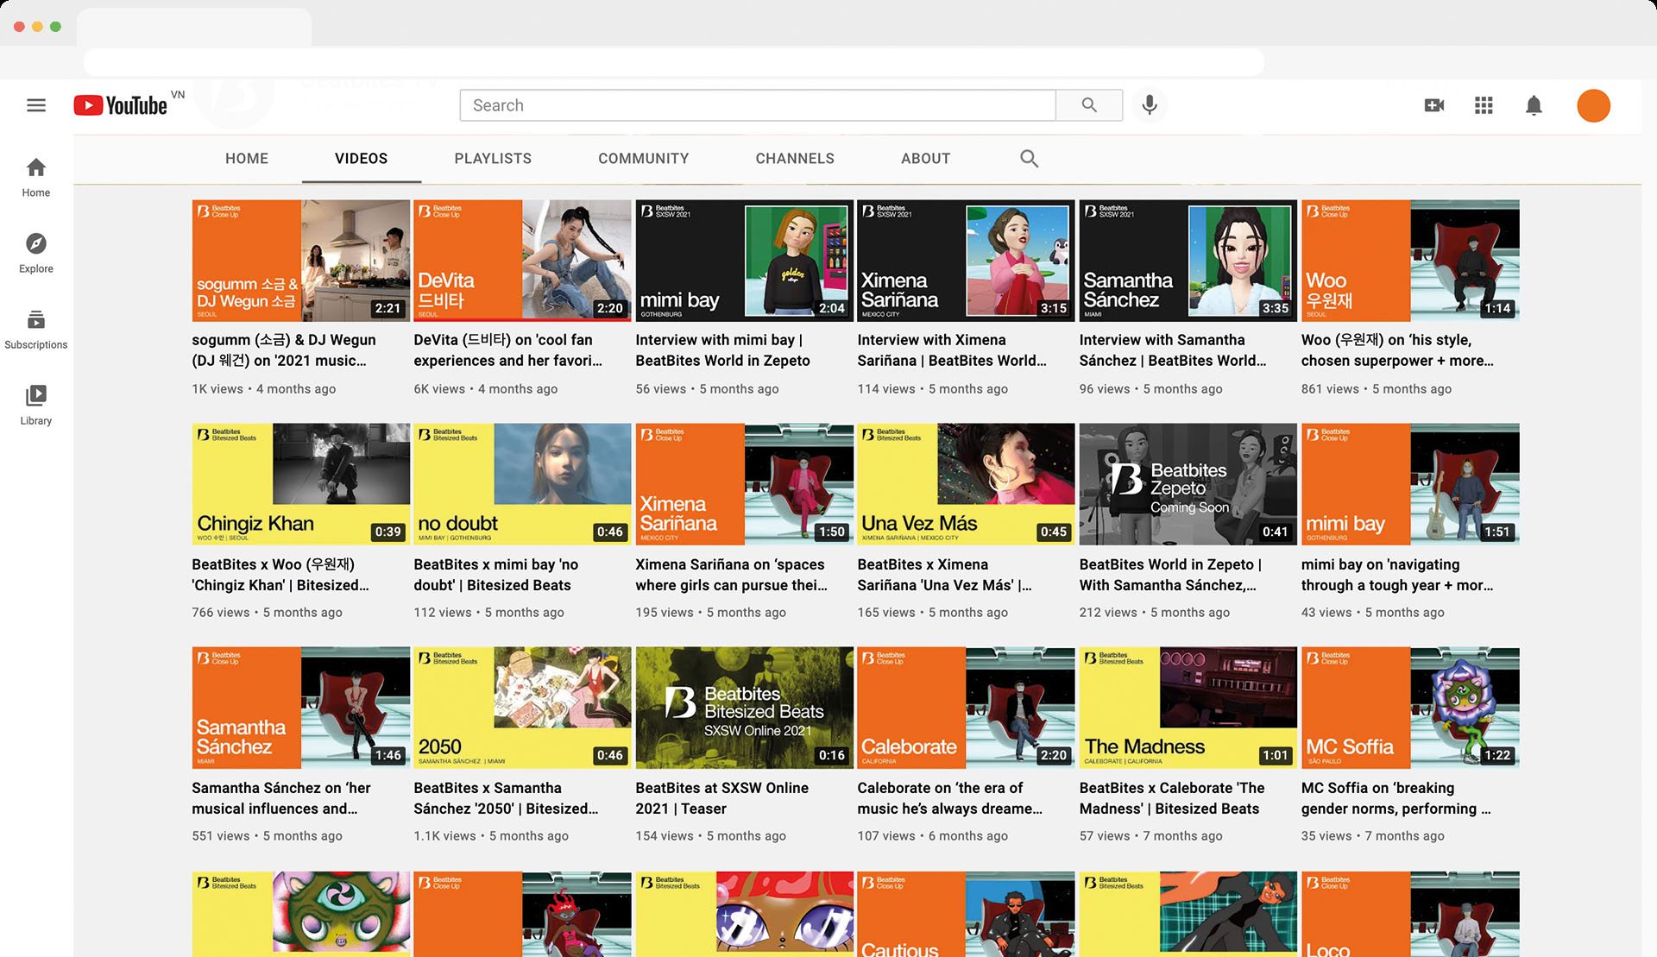This screenshot has width=1657, height=957.
Task: Open title 'mimi bay on navigating through a tough year'
Action: click(x=1397, y=575)
